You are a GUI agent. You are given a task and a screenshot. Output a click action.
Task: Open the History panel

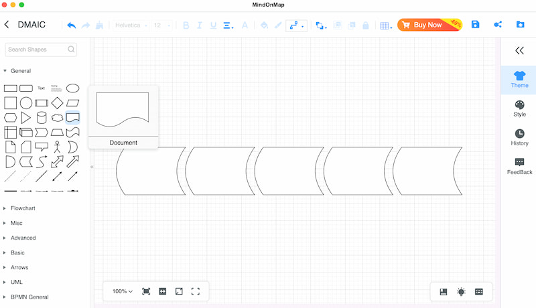(x=519, y=138)
